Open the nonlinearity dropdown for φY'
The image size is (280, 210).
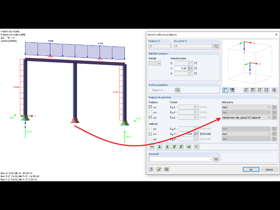coord(246,134)
